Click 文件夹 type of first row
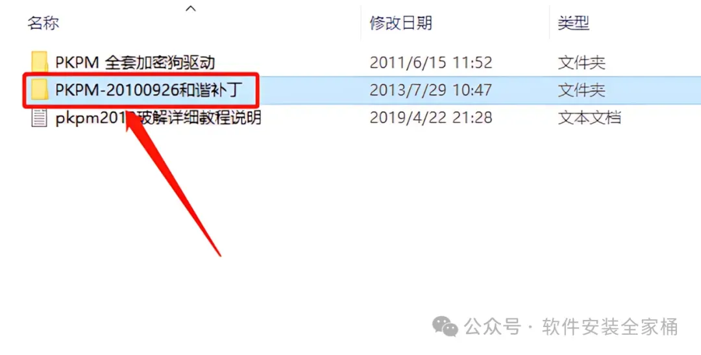The image size is (701, 355). (582, 62)
